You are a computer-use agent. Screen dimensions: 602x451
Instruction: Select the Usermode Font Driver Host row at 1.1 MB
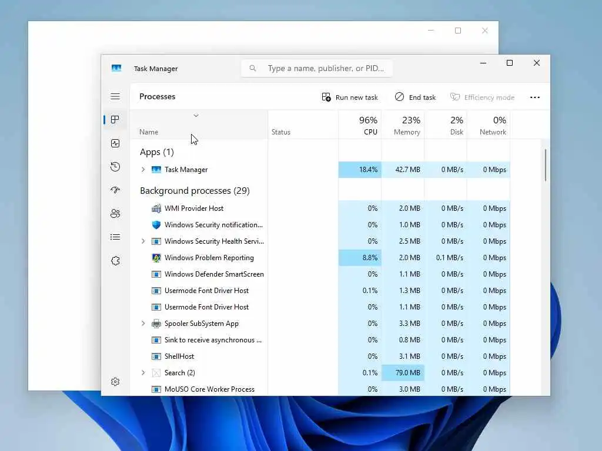coord(320,307)
